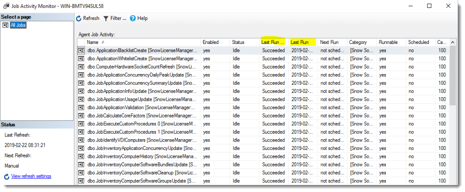Click the Refresh toolbar button
The image size is (465, 192).
point(87,19)
